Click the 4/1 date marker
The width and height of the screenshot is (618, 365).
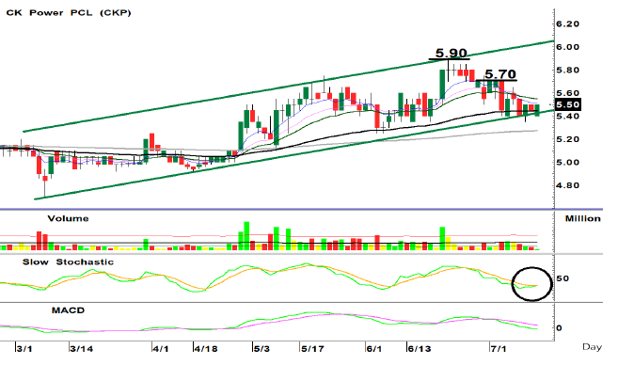[161, 349]
